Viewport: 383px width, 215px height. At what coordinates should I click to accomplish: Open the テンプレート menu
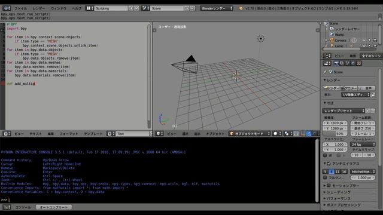(x=93, y=134)
